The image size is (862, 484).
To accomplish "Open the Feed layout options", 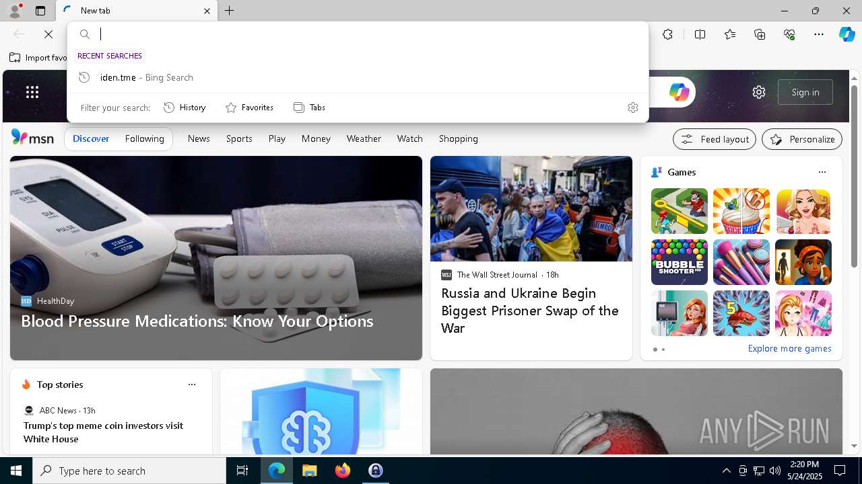I will coord(715,139).
